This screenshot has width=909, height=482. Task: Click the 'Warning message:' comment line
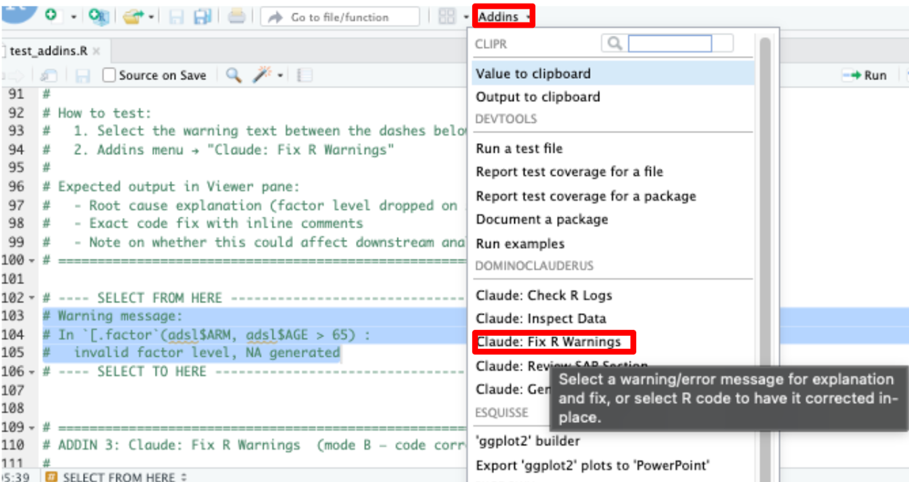[112, 316]
